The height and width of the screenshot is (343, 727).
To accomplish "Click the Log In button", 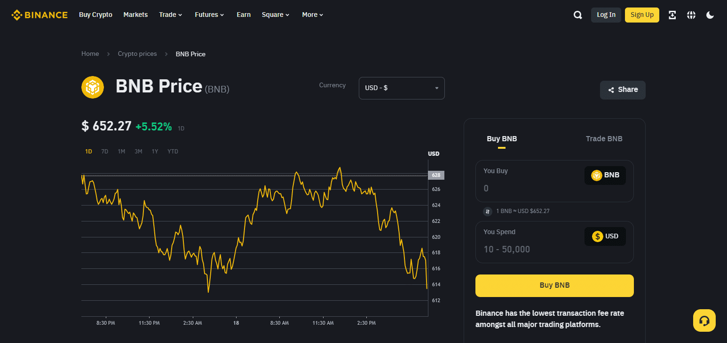I will [606, 15].
